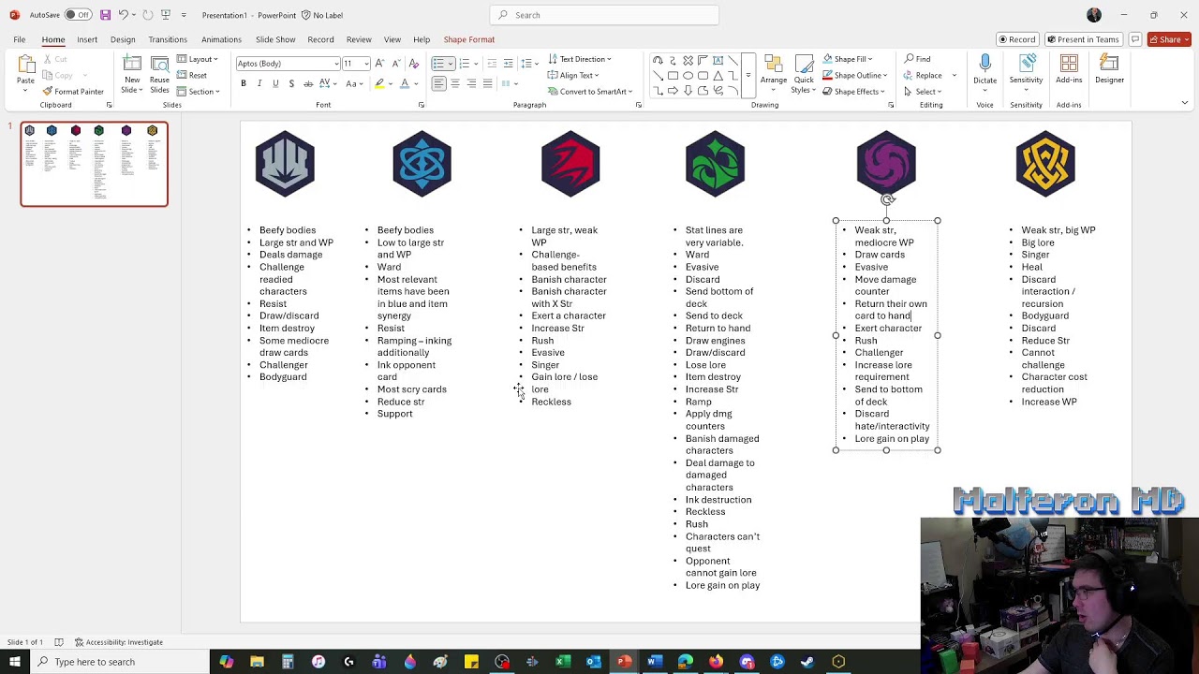Viewport: 1199px width, 674px height.
Task: Increase font size with A-up icon
Action: tap(379, 64)
